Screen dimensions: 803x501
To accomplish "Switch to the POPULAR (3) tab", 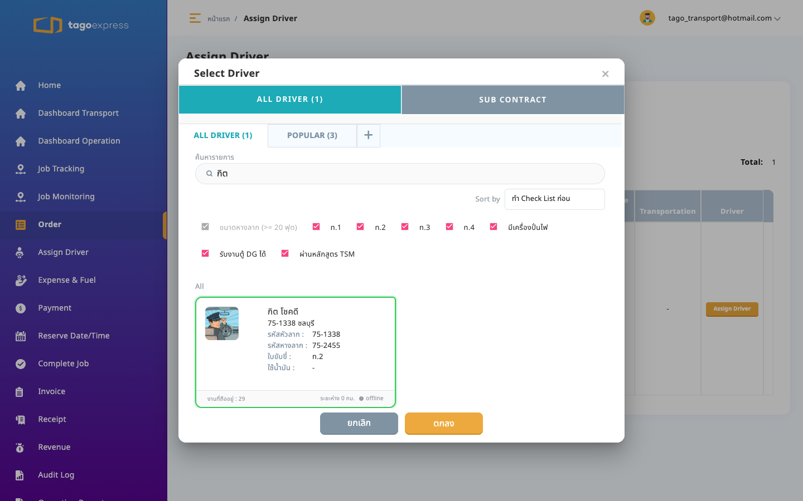I will (x=312, y=135).
